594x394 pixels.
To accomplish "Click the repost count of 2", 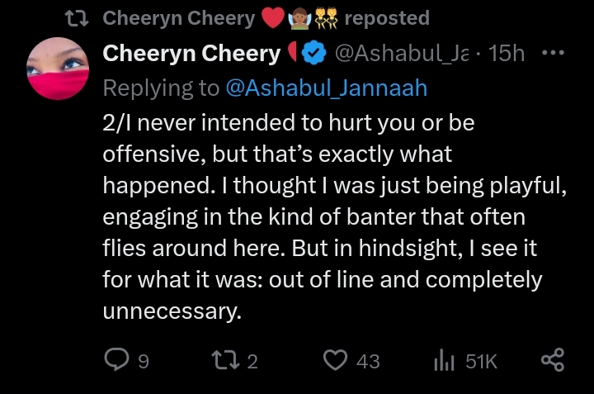I will pyautogui.click(x=253, y=361).
